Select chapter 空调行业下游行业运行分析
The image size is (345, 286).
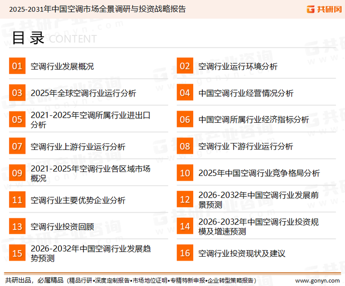246,147
